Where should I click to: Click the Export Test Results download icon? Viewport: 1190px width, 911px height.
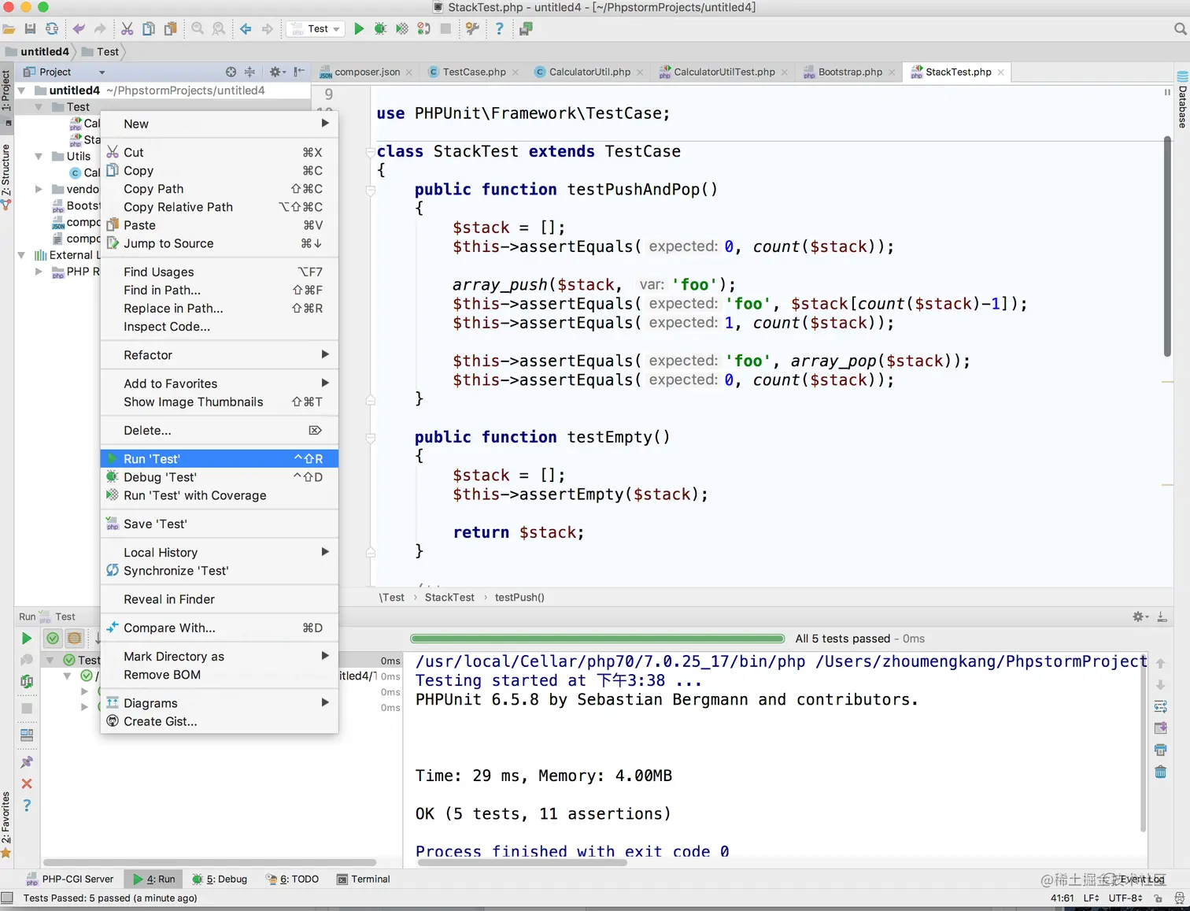(1162, 617)
